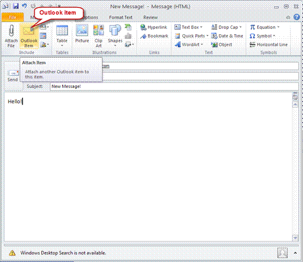Open the WordArt dropdown arrow
This screenshot has width=303, height=262.
click(x=202, y=45)
